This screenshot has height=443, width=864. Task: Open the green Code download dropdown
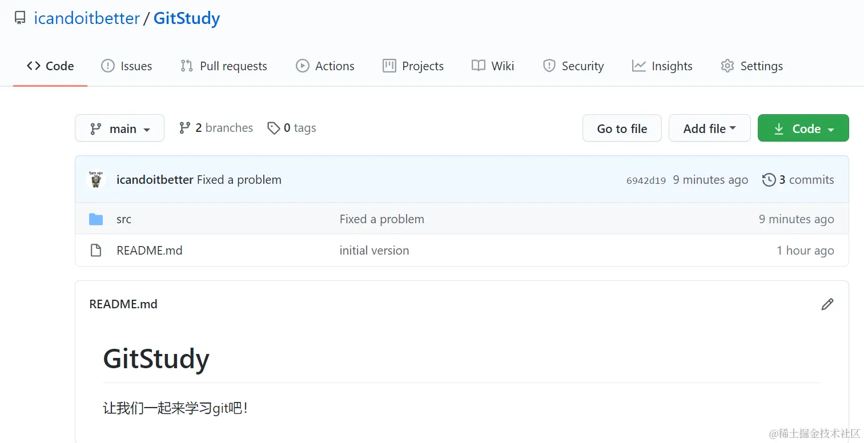[803, 128]
